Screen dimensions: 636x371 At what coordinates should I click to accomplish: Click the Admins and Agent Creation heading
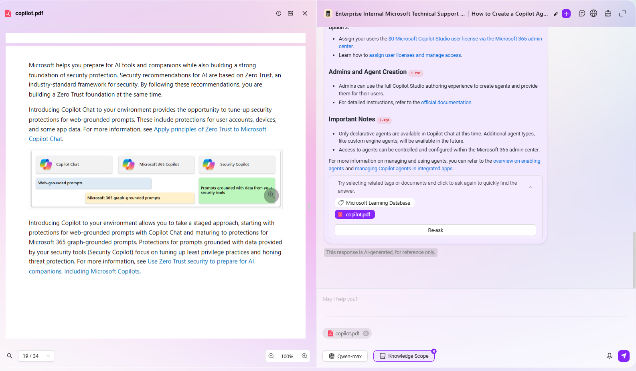point(367,72)
